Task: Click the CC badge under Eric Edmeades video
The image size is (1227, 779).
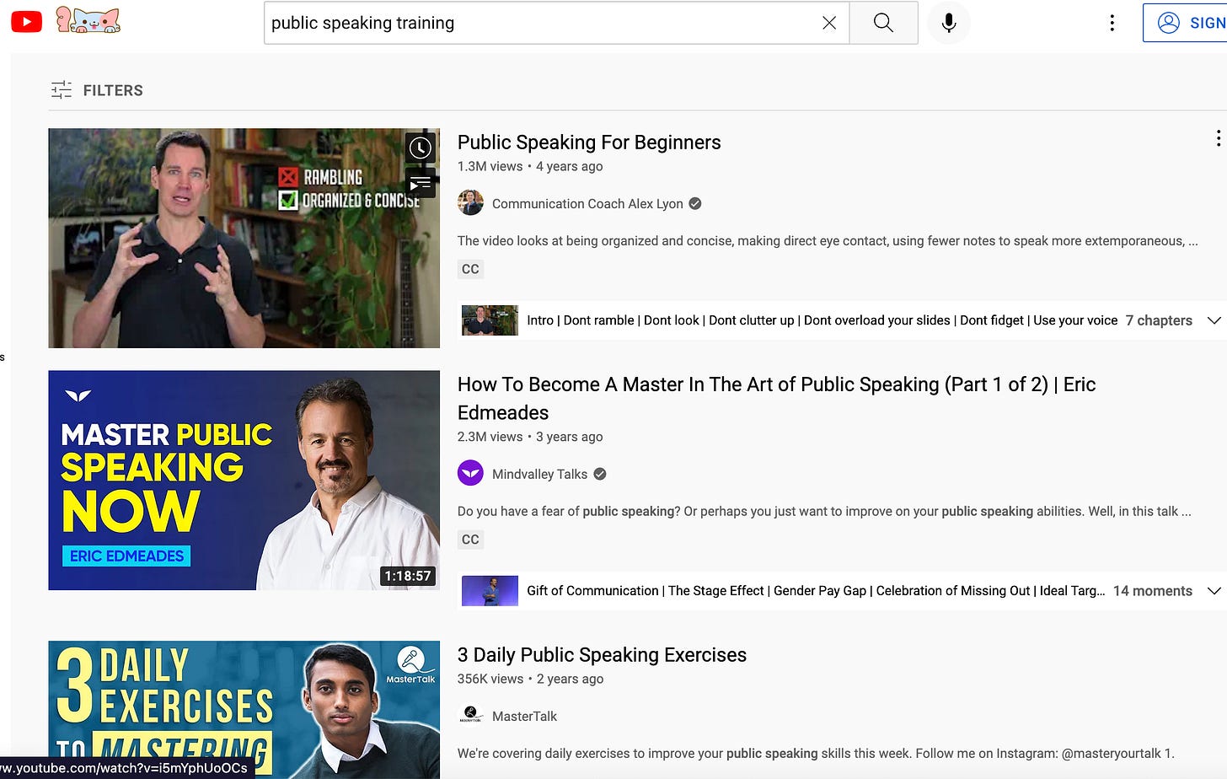Action: (470, 540)
